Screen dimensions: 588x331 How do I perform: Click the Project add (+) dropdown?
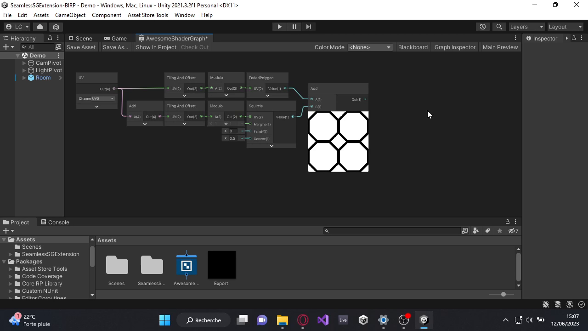8,231
